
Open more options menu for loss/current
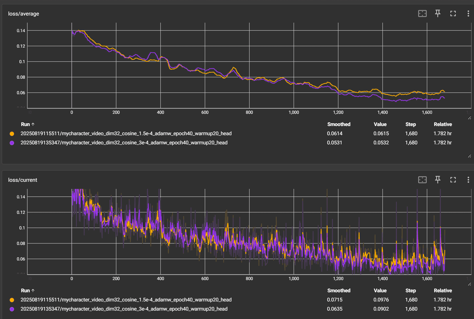(468, 180)
